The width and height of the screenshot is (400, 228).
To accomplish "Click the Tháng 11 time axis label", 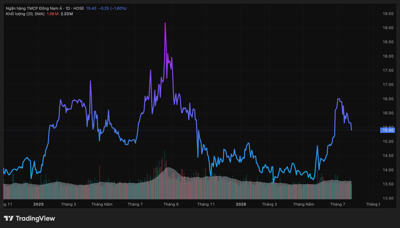I will tap(206, 204).
